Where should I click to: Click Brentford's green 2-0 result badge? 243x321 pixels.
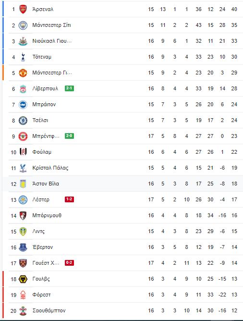[69, 136]
